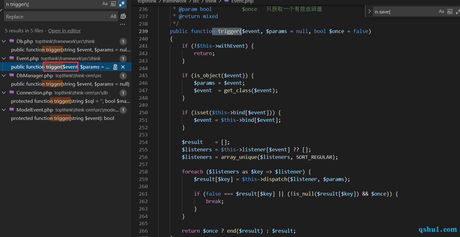The height and width of the screenshot is (237, 460).
Task: Toggle Match Whole Word in editor find widget
Action: tap(450, 12)
